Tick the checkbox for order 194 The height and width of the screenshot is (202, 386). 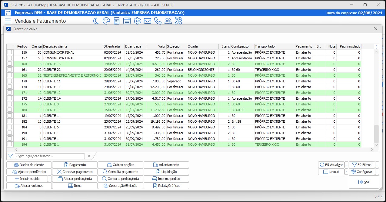(x=10, y=144)
